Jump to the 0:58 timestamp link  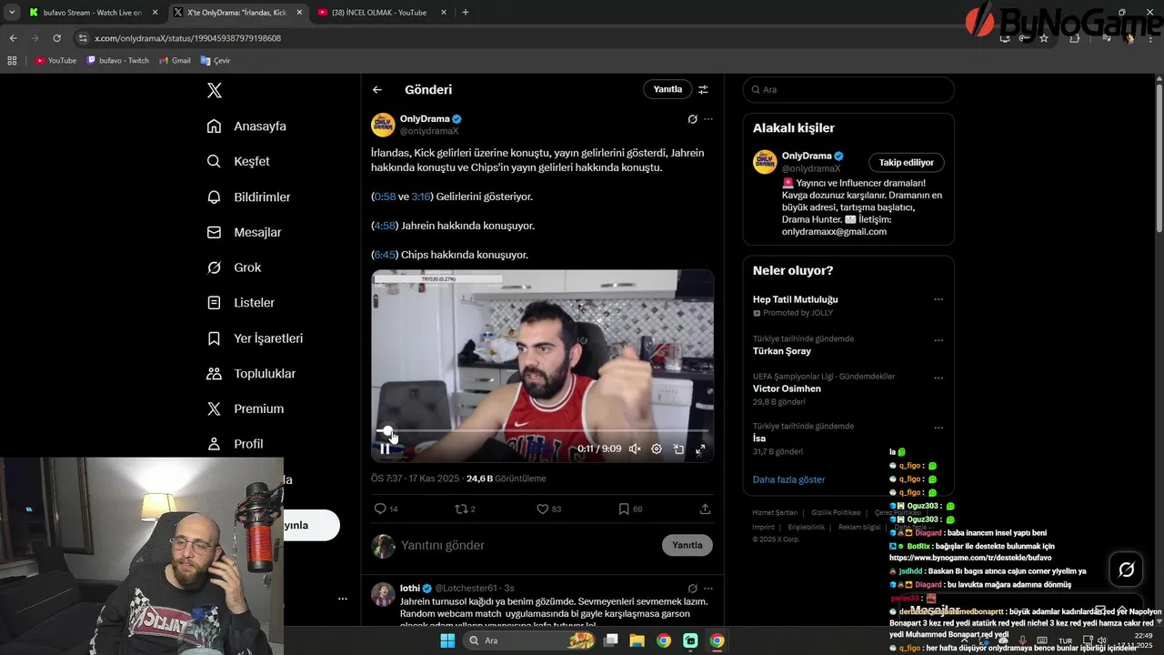point(385,196)
